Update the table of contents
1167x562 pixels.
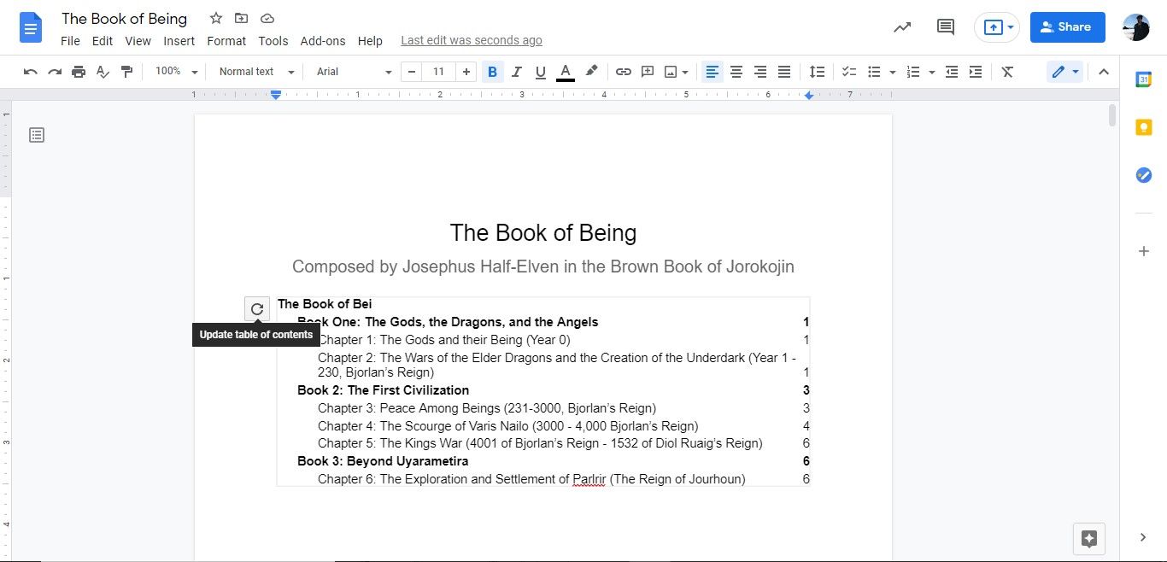[x=257, y=308]
